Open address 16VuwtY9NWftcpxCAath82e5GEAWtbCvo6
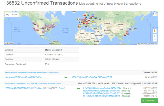 click(x=101, y=91)
